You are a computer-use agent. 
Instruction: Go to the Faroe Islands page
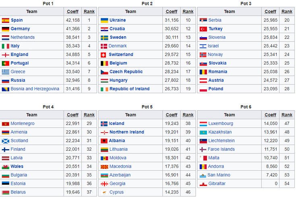(221, 149)
